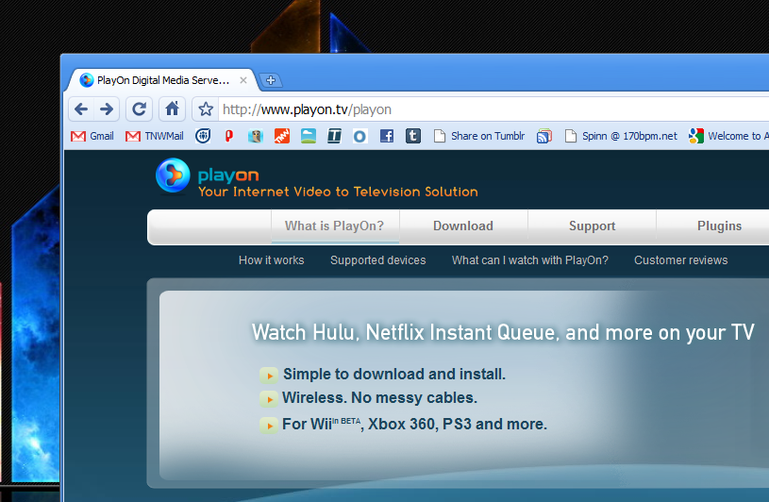Go to How it works

click(x=271, y=260)
